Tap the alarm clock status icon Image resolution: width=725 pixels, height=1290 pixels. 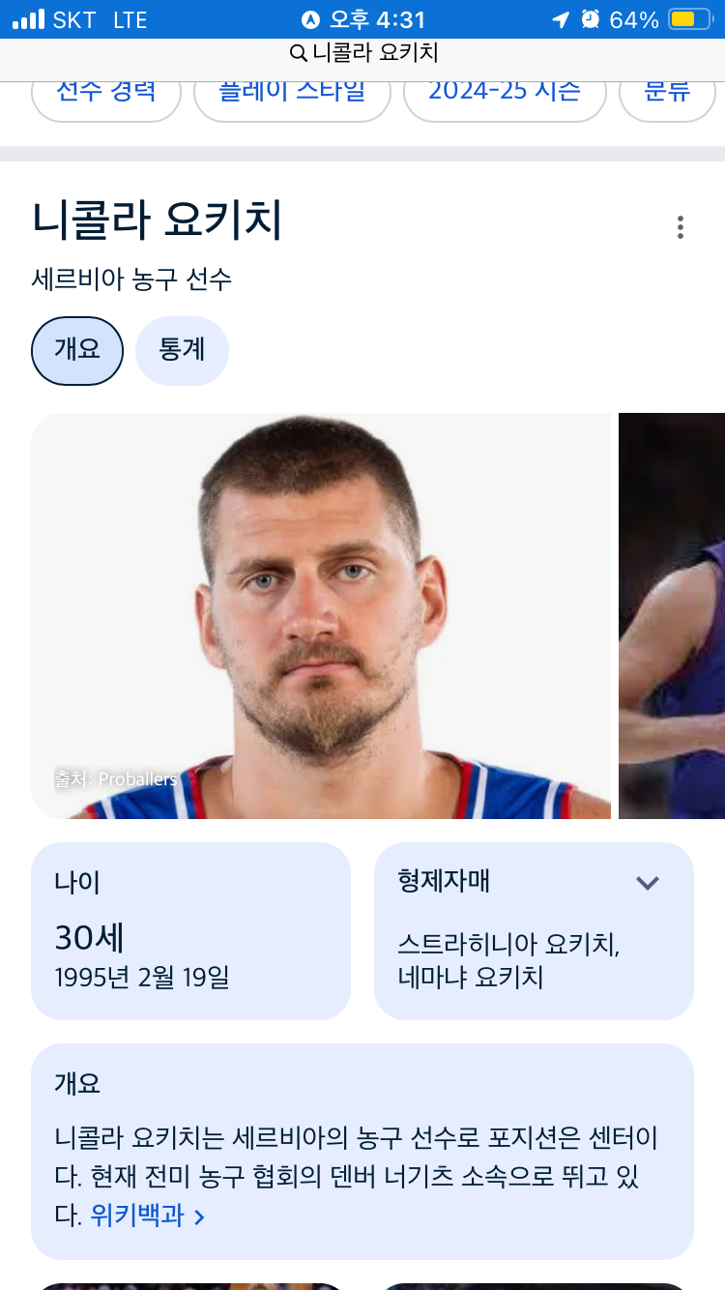pos(590,19)
